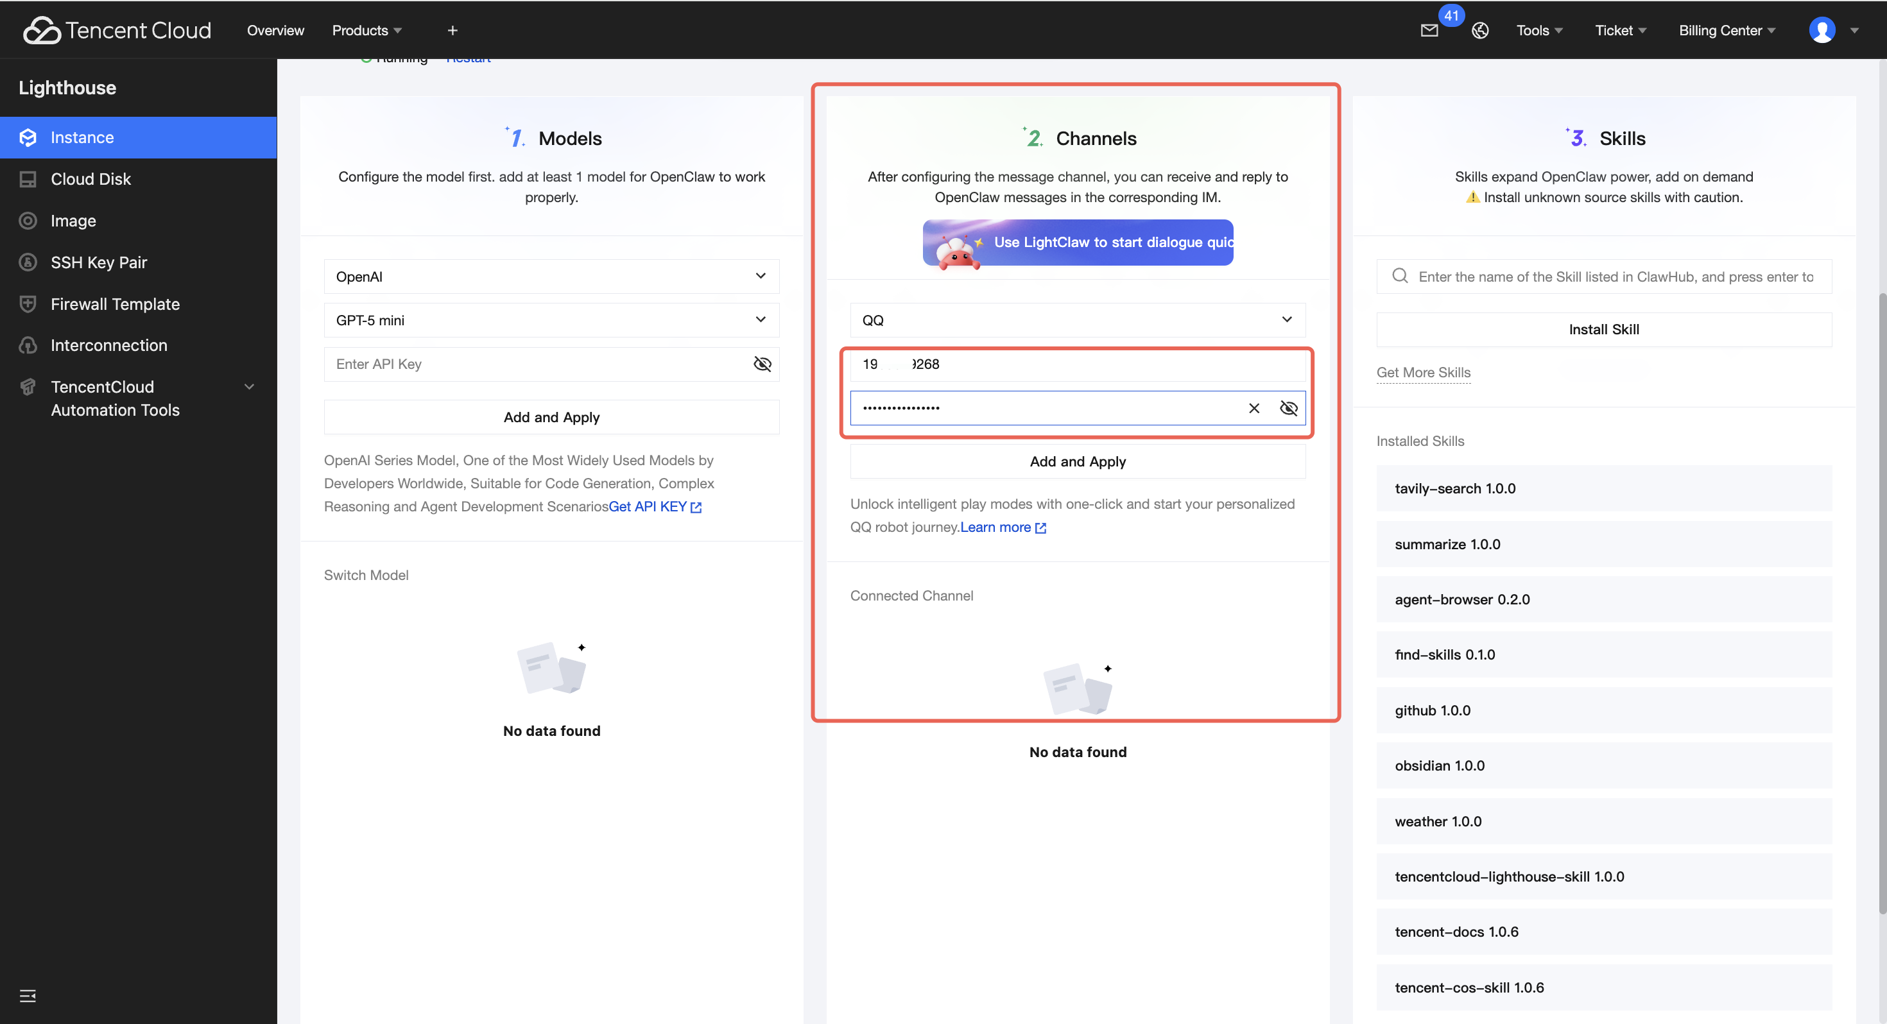Click the Install Skill button
Viewport: 1887px width, 1024px height.
pyautogui.click(x=1603, y=330)
